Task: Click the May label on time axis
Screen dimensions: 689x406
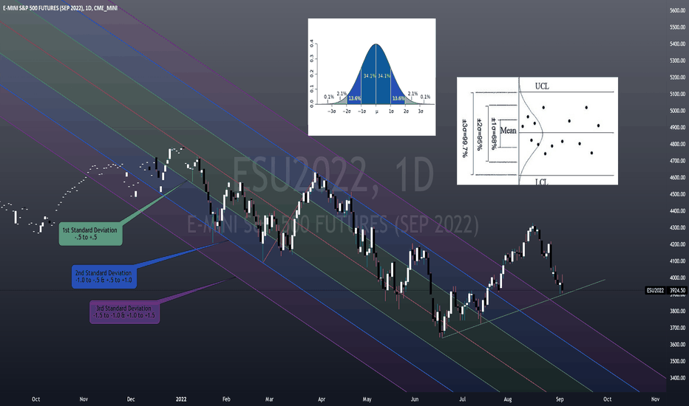Action: point(367,399)
